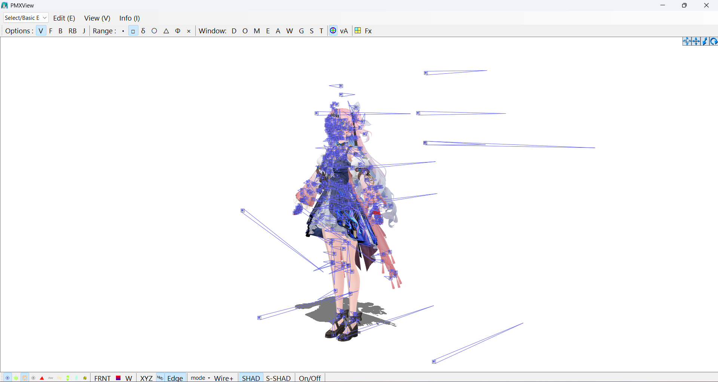Click the red-blue gradient square icon
Viewport: 718px width, 382px height.
(x=118, y=378)
